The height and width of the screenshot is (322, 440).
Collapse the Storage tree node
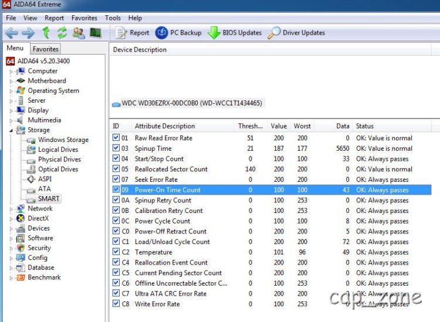[11, 130]
